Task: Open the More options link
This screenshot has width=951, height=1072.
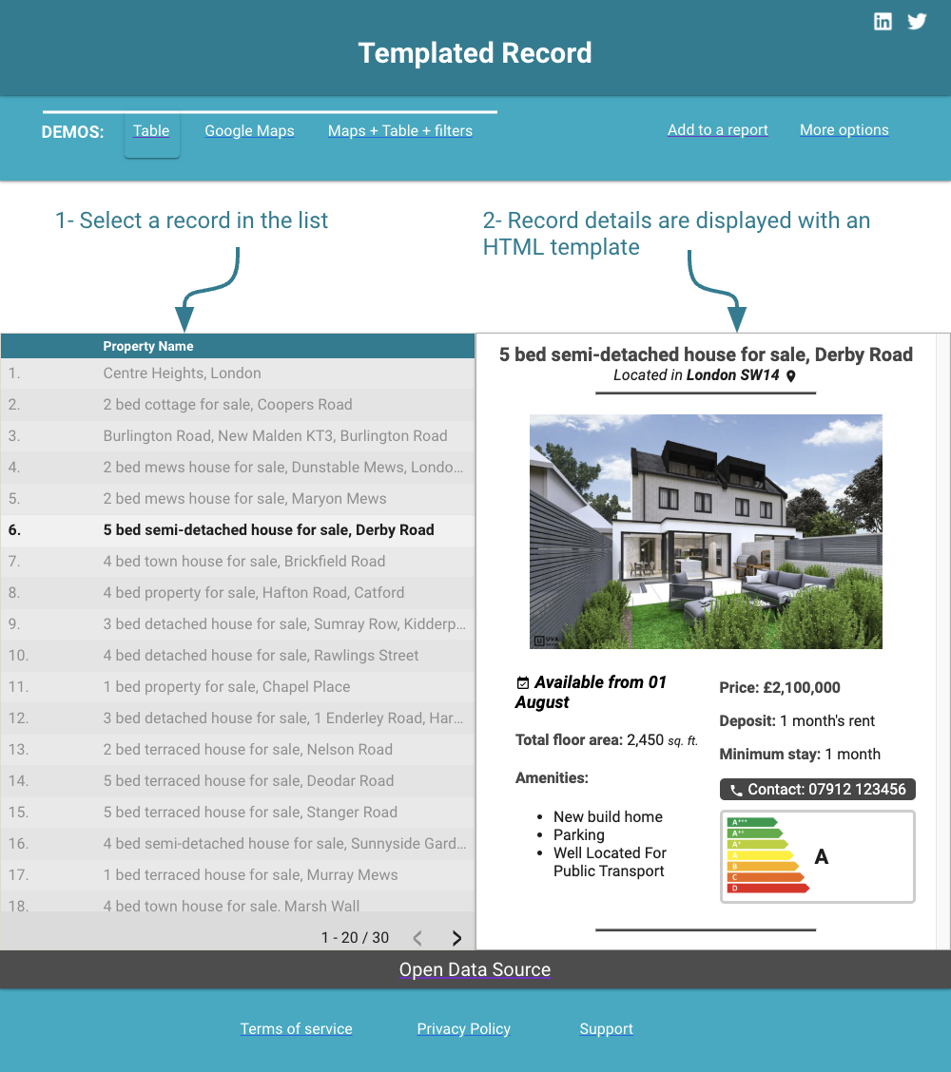Action: tap(844, 130)
